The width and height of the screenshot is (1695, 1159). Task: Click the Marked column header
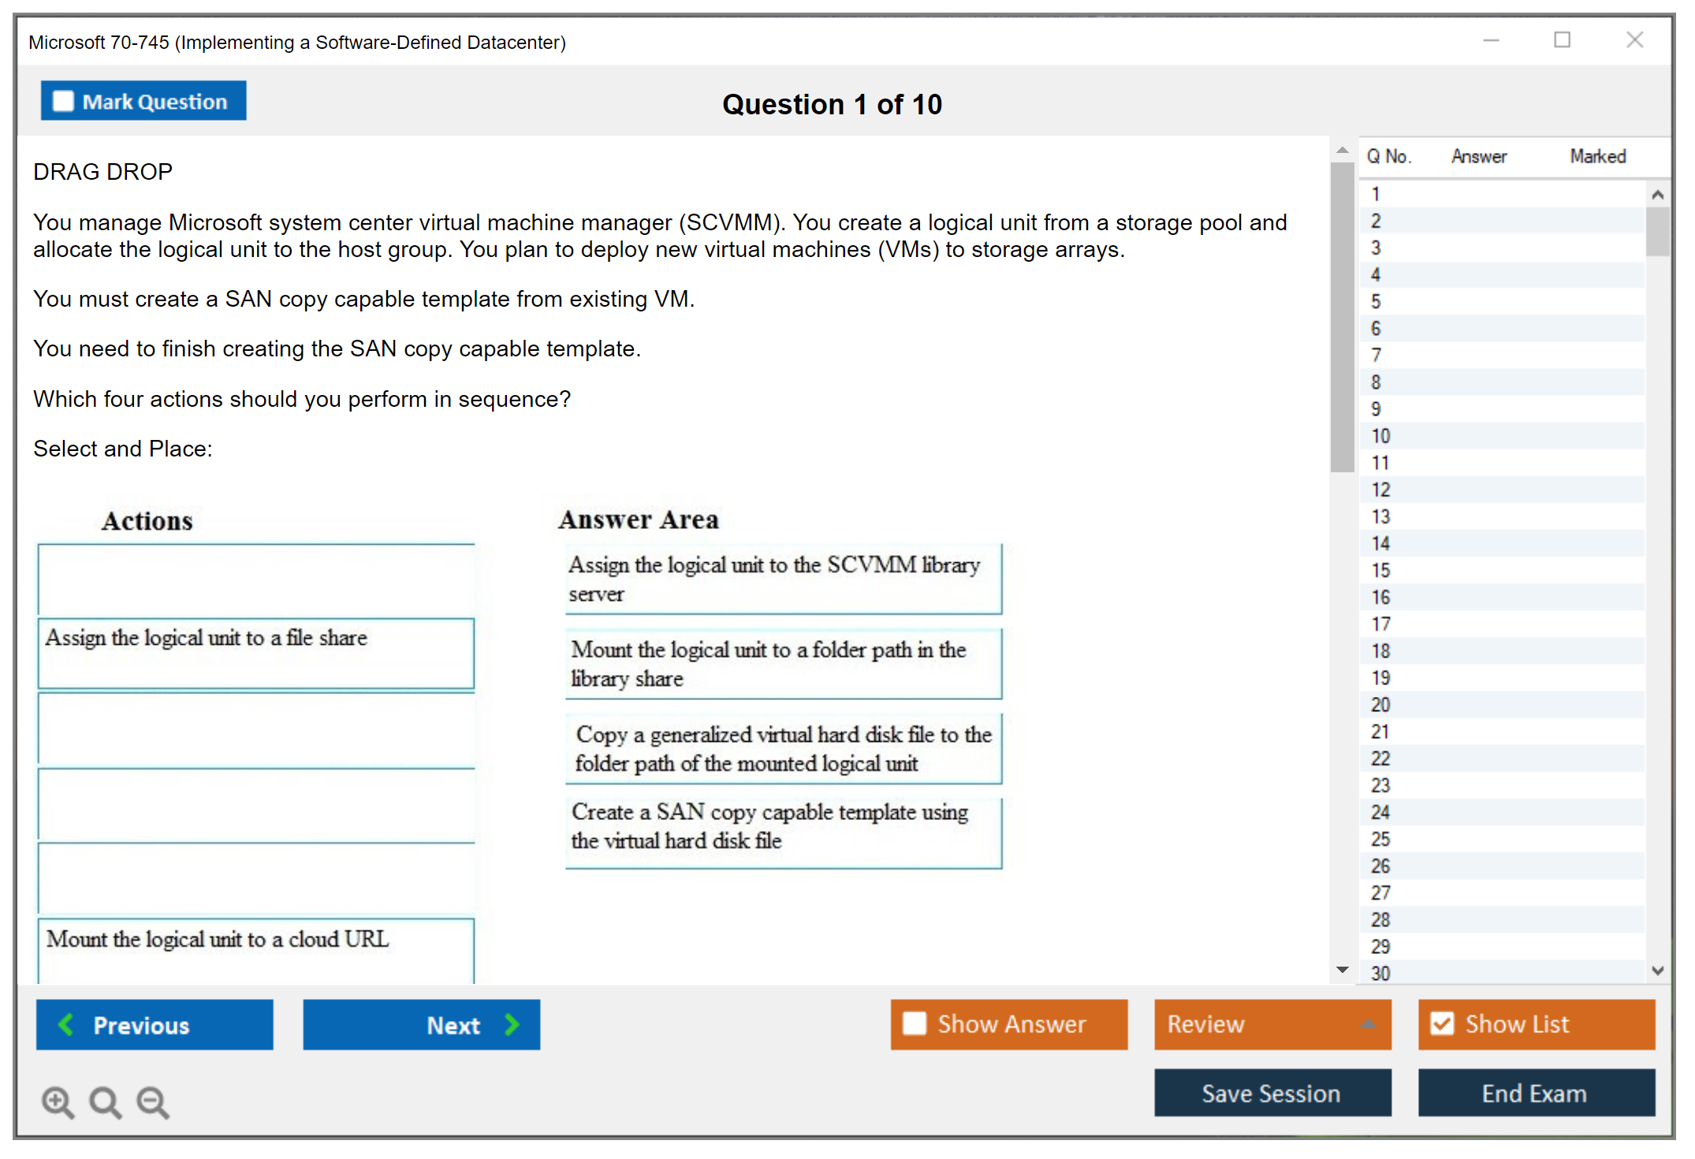click(x=1597, y=156)
